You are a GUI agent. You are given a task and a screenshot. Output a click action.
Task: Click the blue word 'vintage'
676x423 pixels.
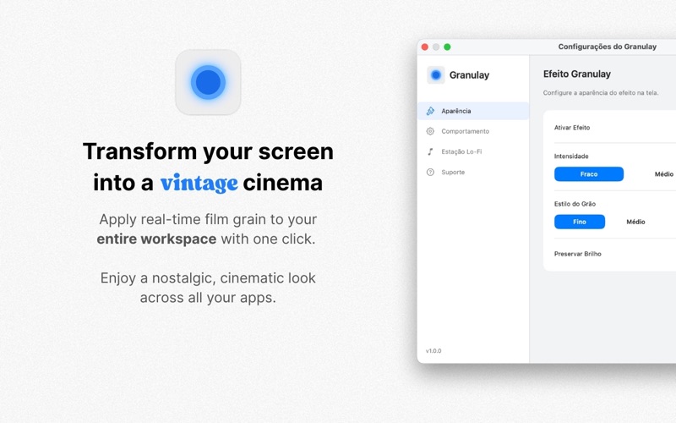click(x=199, y=183)
